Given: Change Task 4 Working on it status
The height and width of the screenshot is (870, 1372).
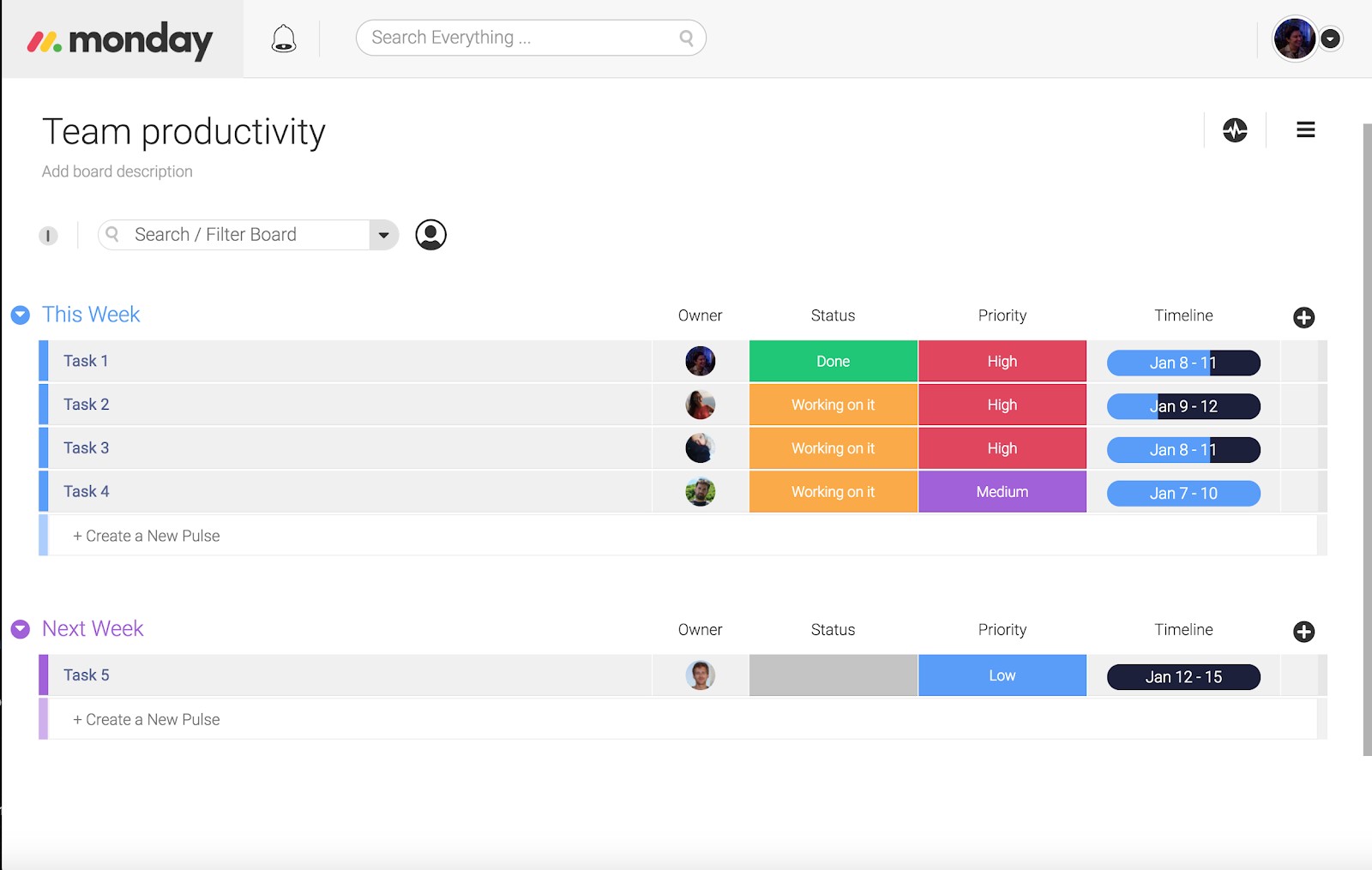Looking at the screenshot, I should click(x=833, y=492).
